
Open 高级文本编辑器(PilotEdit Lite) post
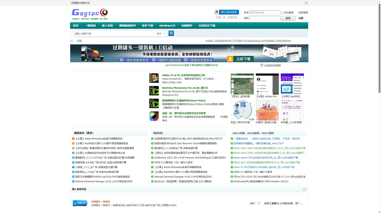[102, 177]
